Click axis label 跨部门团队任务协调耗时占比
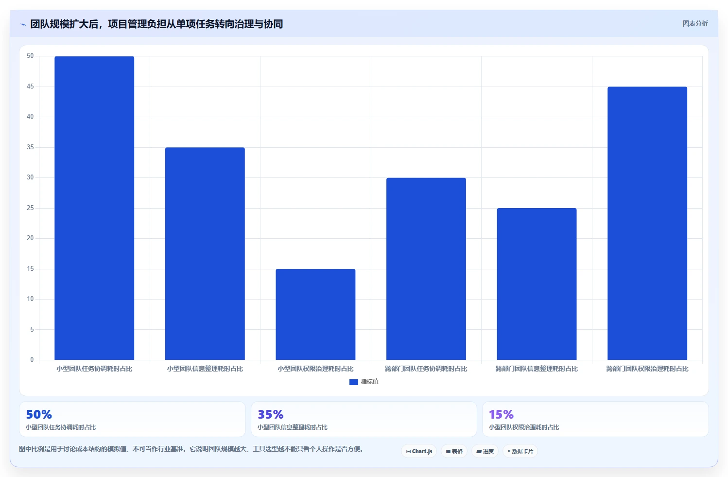 [x=426, y=369]
